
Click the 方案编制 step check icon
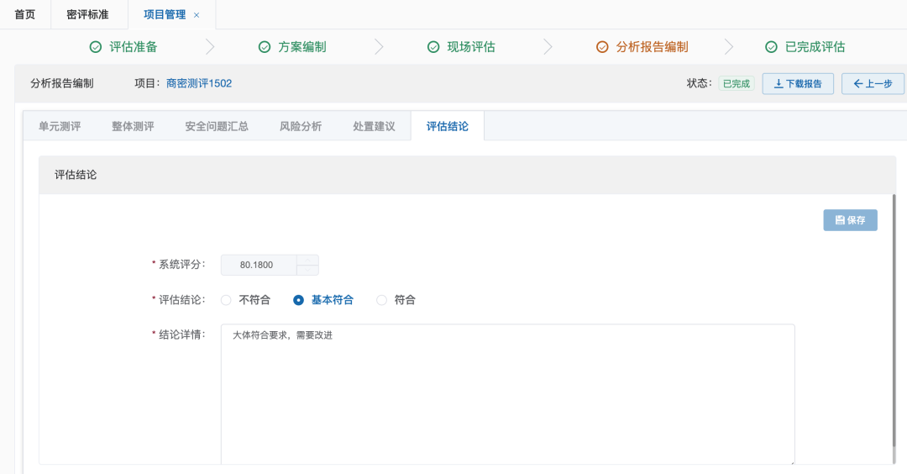(265, 47)
